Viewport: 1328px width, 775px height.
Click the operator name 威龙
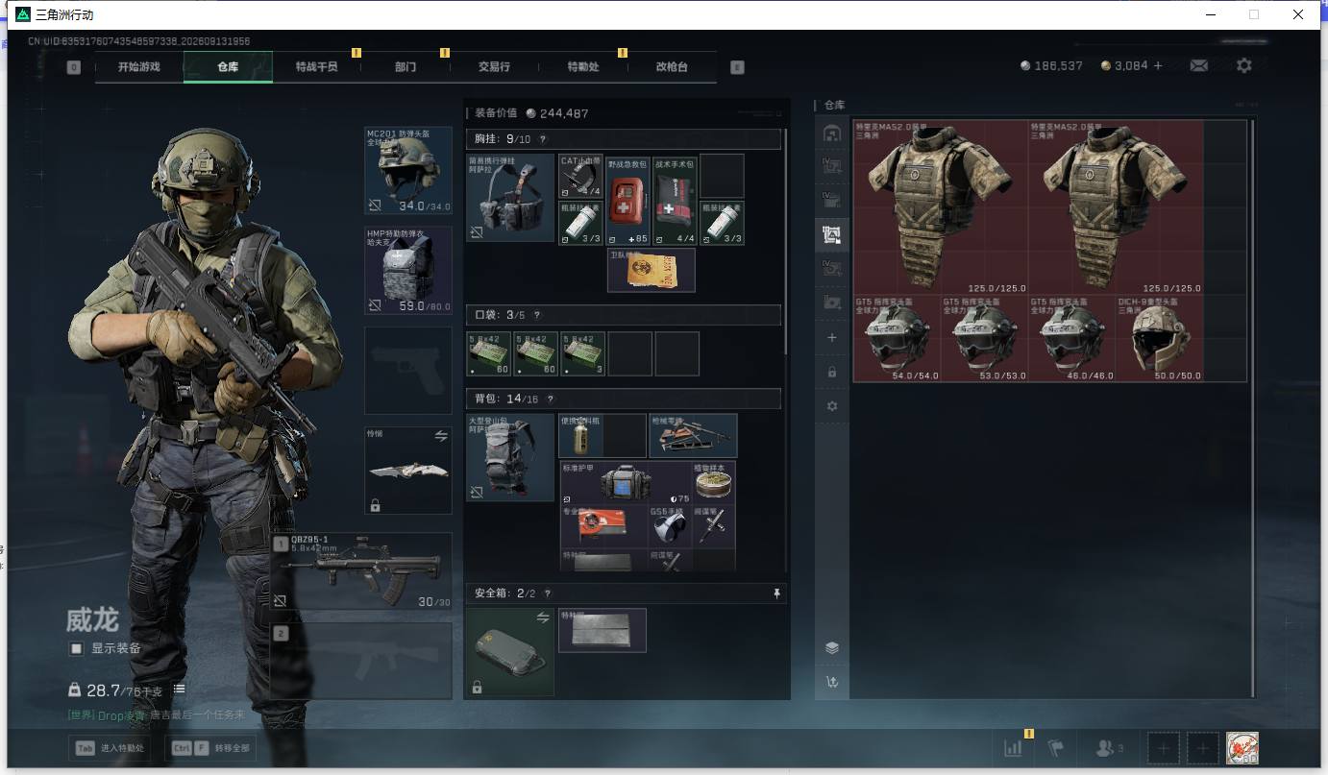92,620
